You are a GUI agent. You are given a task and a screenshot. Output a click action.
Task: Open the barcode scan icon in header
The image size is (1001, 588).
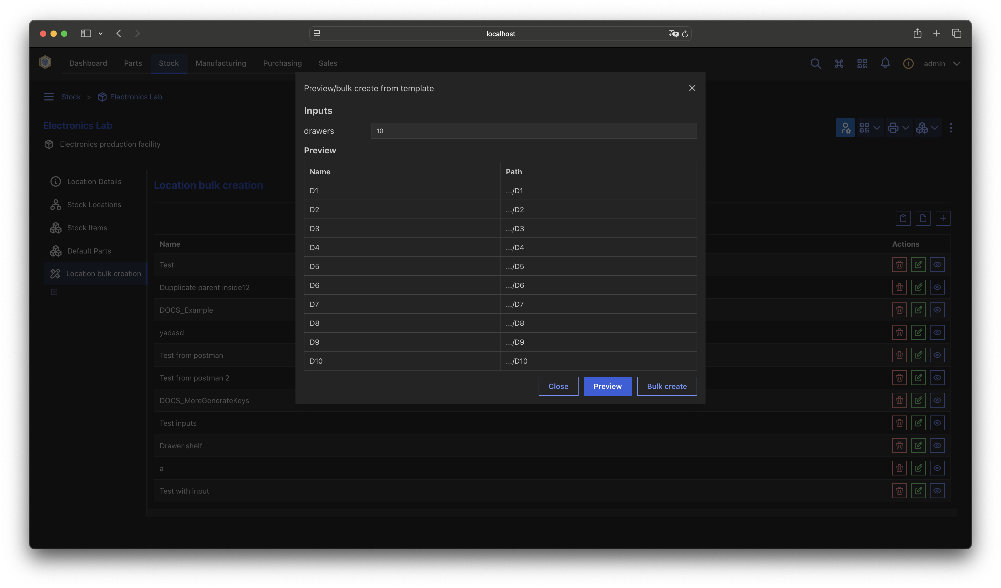click(862, 64)
